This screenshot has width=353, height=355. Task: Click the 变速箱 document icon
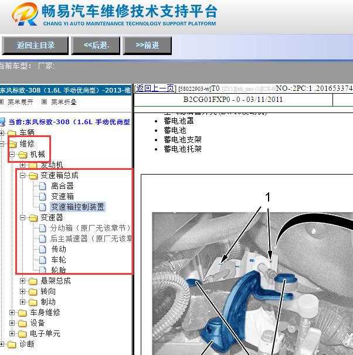tap(43, 196)
